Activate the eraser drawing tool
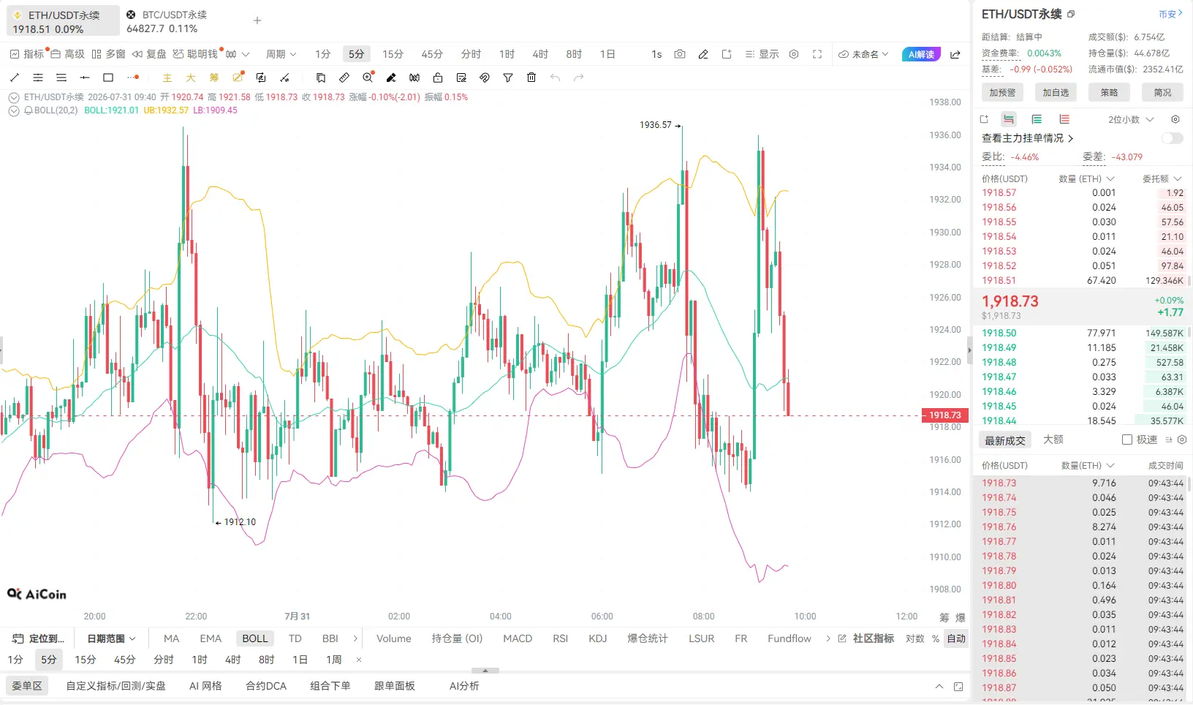 click(x=391, y=78)
